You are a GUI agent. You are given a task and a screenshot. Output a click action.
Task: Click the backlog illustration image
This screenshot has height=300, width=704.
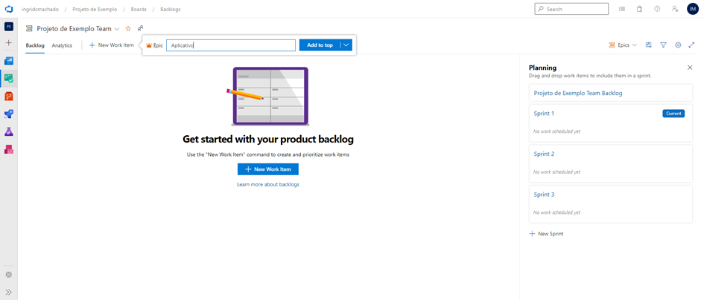pyautogui.click(x=267, y=96)
